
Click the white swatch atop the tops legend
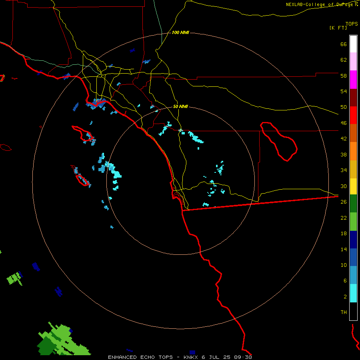pos(353,44)
